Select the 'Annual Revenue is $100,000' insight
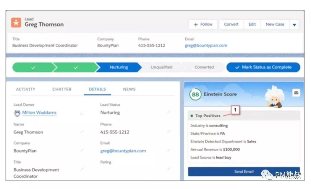Image resolution: width=311 pixels, height=189 pixels. tap(215, 149)
